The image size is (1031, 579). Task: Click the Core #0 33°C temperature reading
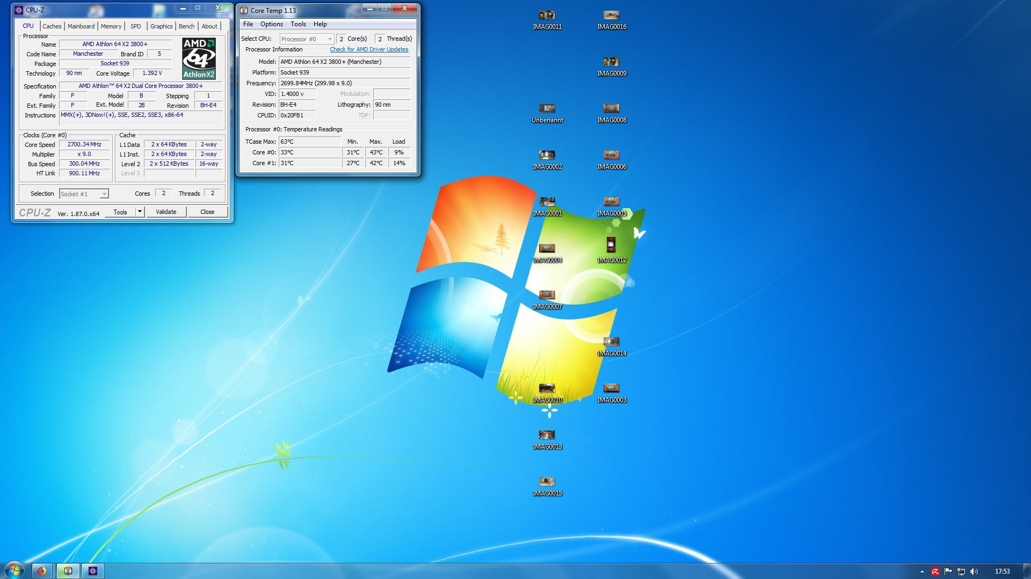pyautogui.click(x=310, y=152)
